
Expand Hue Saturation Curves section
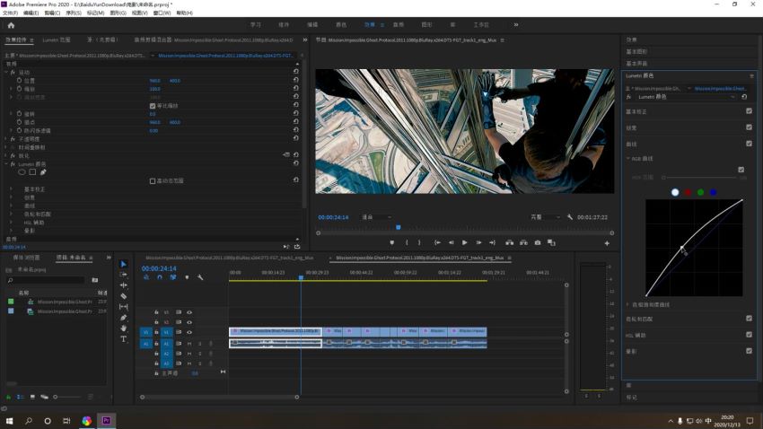click(628, 304)
